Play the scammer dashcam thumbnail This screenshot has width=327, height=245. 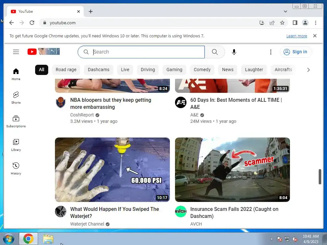pyautogui.click(x=232, y=170)
